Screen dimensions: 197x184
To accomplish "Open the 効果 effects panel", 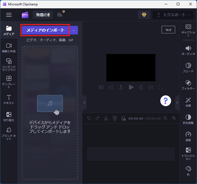I will pos(188,102).
